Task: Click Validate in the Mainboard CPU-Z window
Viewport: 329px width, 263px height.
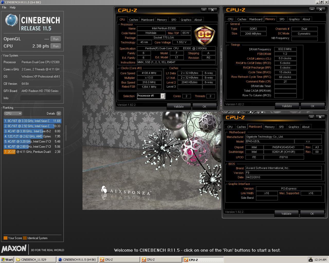Action: [x=286, y=214]
